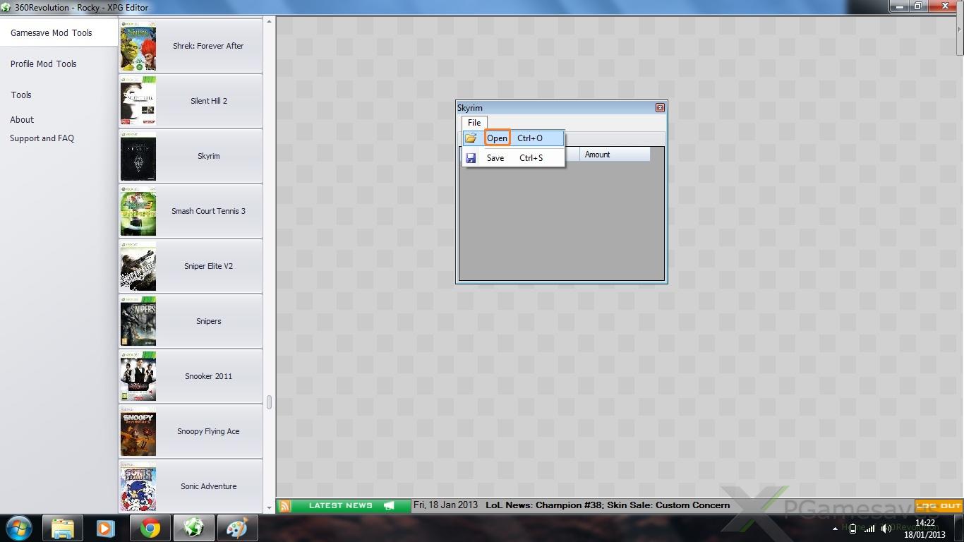Open the Support and FAQ page

42,138
